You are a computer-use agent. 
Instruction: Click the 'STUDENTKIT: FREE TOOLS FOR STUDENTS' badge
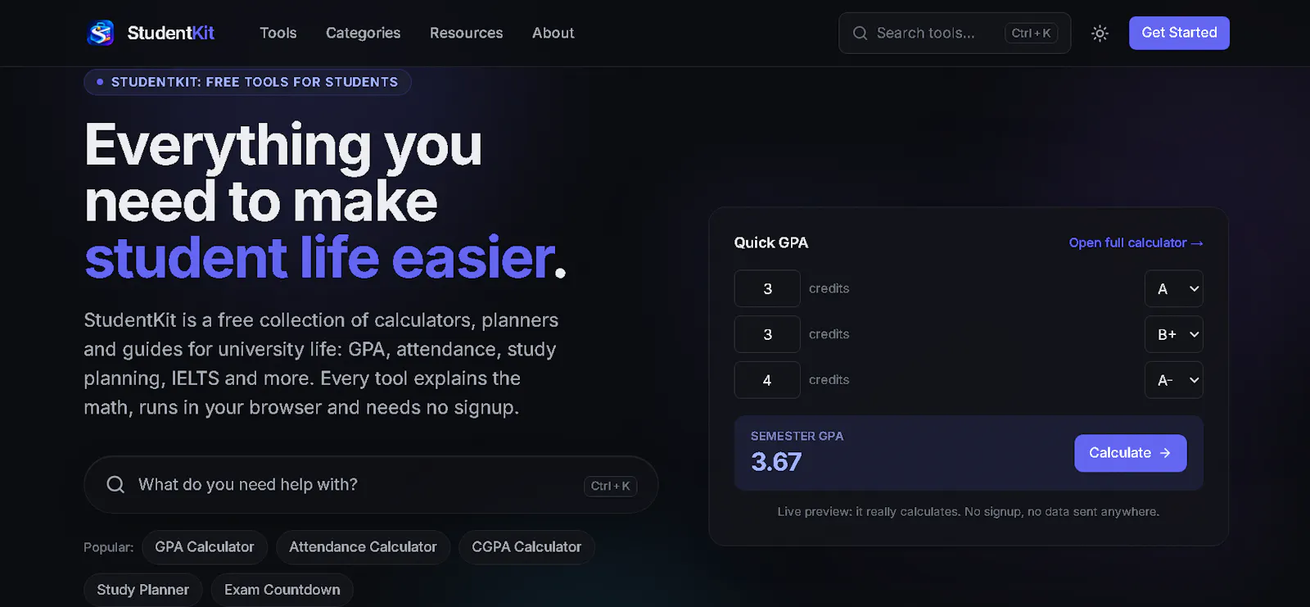tap(247, 82)
